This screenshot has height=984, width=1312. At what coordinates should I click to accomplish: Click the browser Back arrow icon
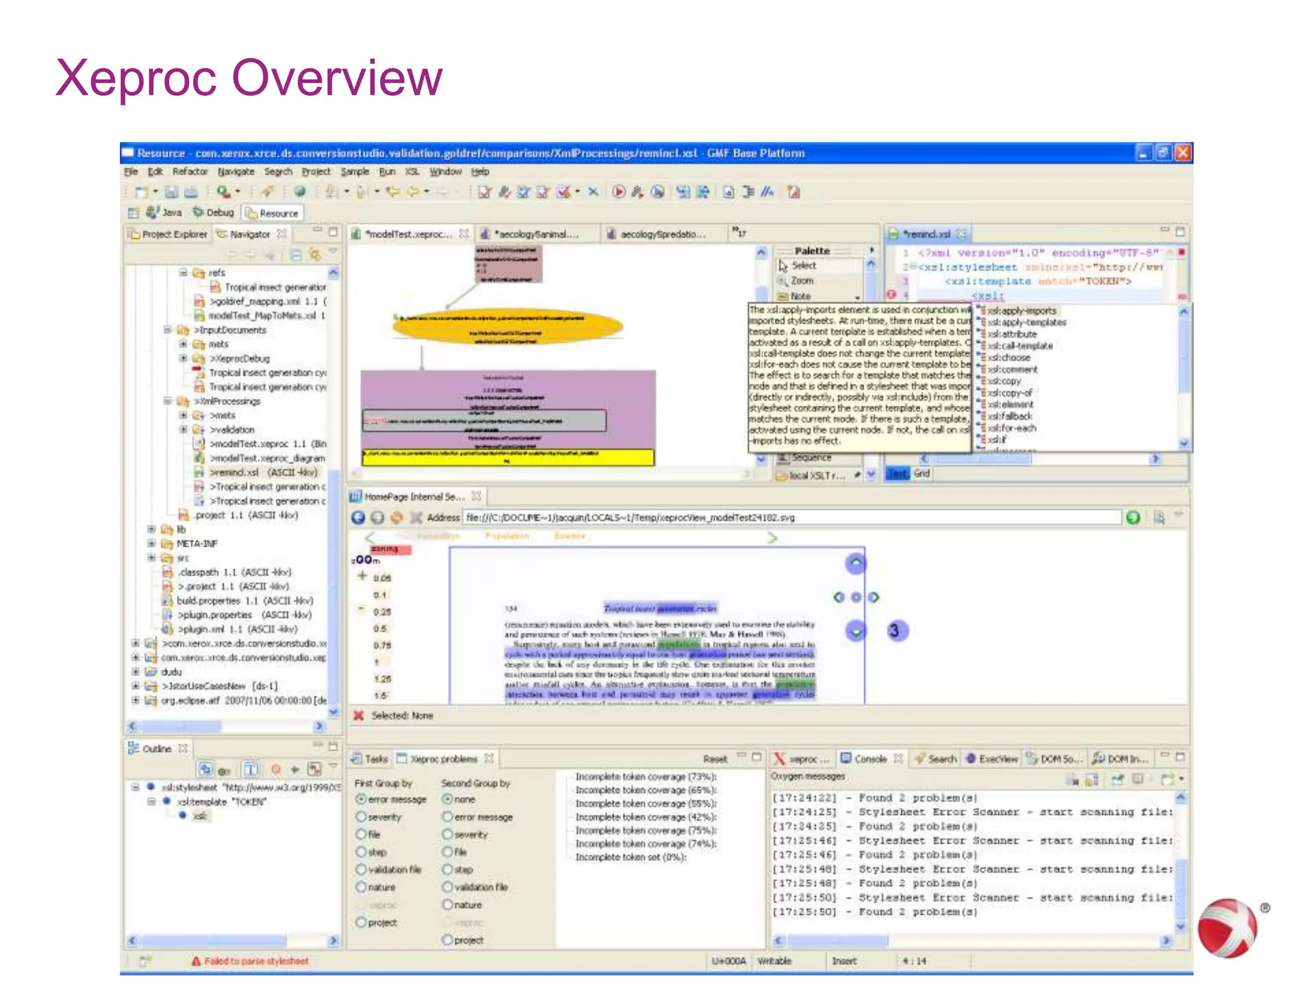[358, 518]
